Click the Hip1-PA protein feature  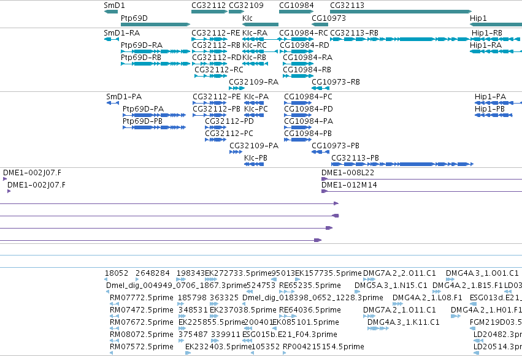[x=498, y=103]
